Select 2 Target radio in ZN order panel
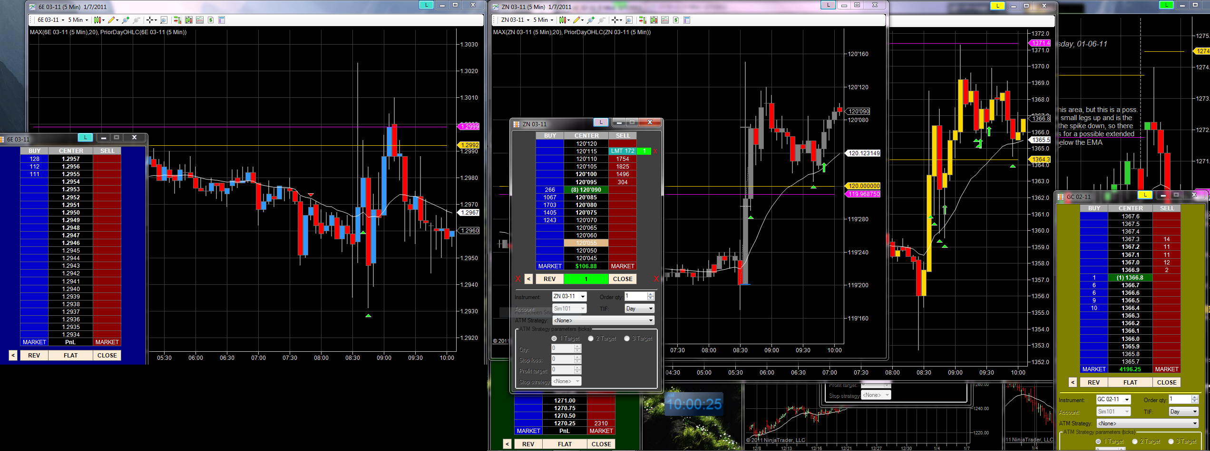1210x451 pixels. pyautogui.click(x=591, y=338)
